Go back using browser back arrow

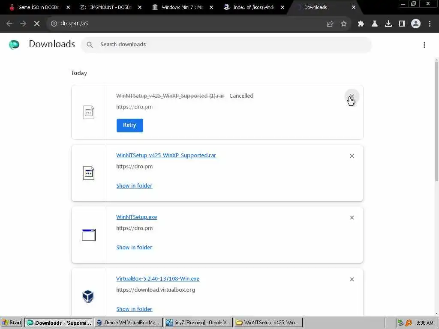click(x=9, y=24)
